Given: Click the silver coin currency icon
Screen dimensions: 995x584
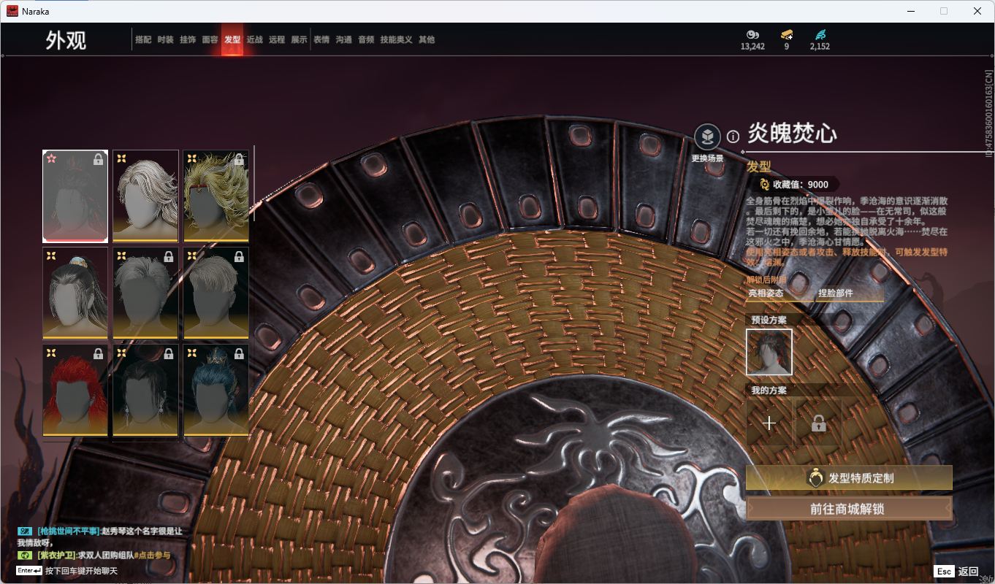Looking at the screenshot, I should pyautogui.click(x=752, y=34).
